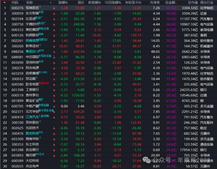The image size is (217, 169).
Task: Click stock code 300750
Action: point(17,24)
